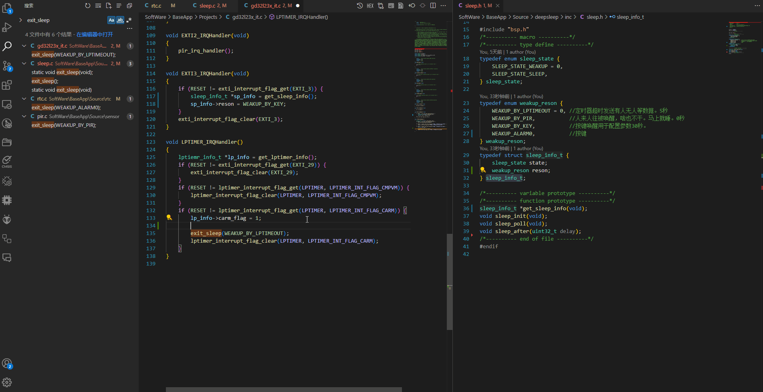Open the Remote Explorer view

(x=7, y=104)
